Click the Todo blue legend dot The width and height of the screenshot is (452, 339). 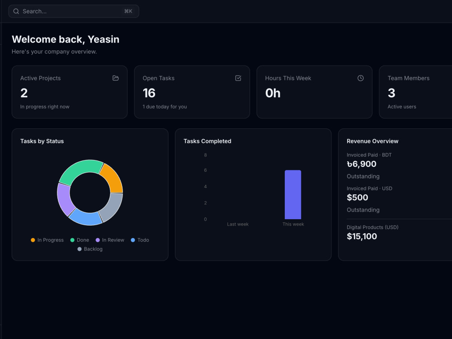point(133,240)
